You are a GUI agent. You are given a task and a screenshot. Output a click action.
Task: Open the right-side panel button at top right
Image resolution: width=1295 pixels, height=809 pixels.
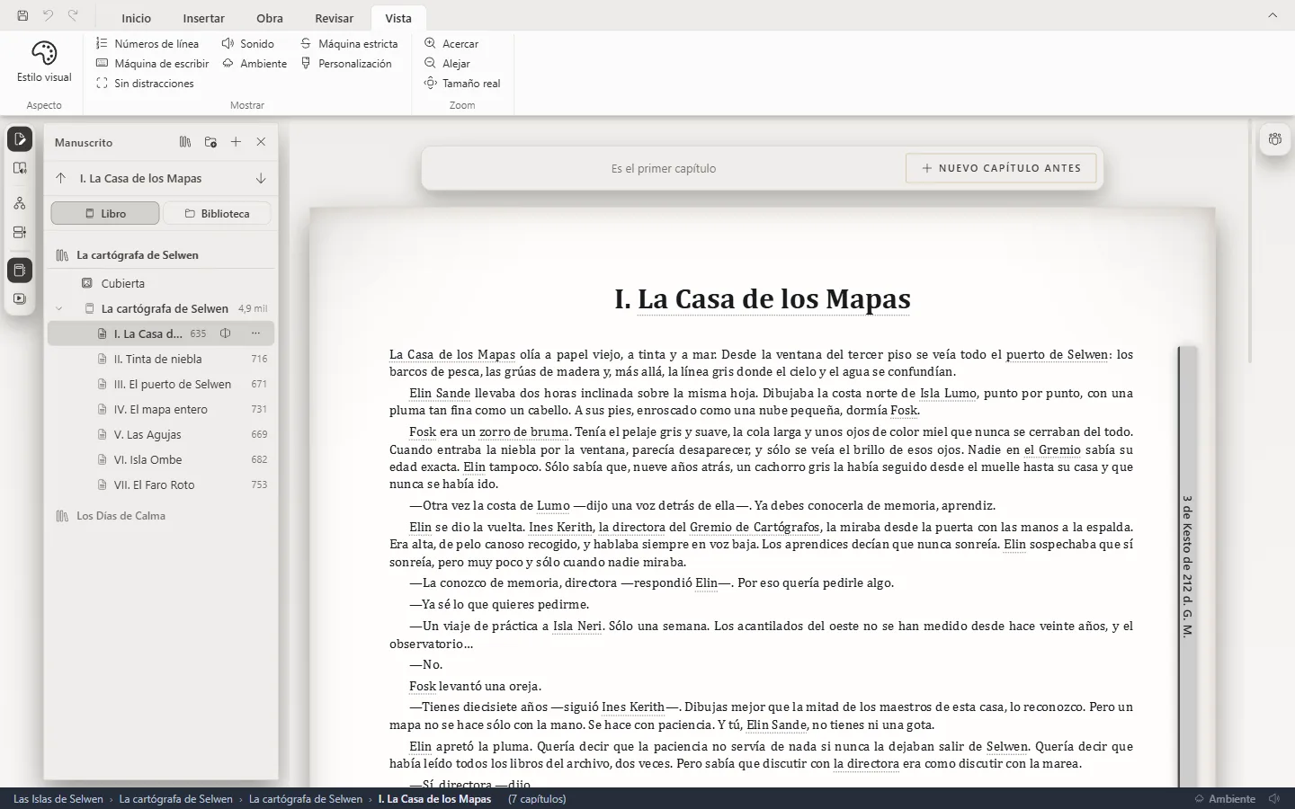1274,139
